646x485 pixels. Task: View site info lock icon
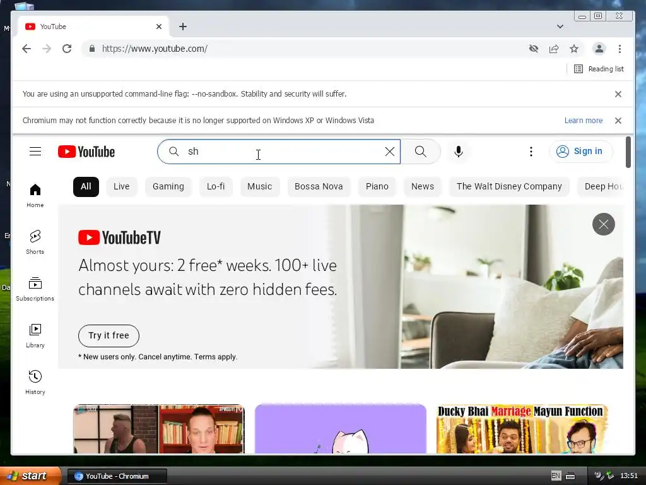pyautogui.click(x=92, y=49)
